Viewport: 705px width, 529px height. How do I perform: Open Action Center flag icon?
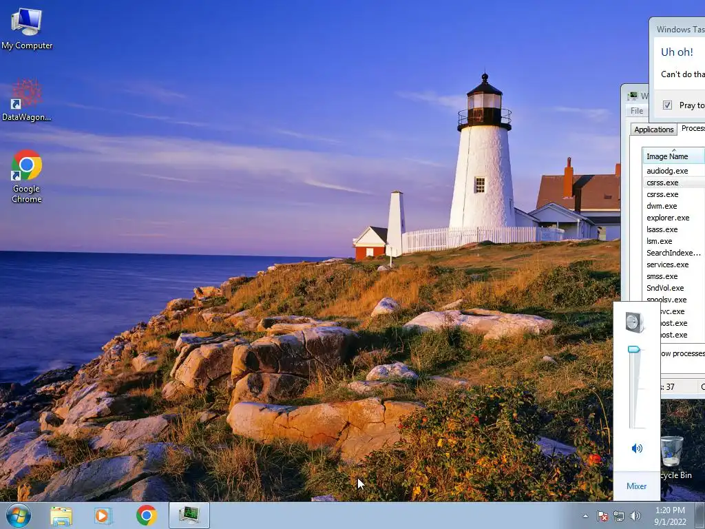tap(602, 516)
